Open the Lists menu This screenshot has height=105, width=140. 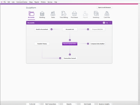tap(13, 2)
